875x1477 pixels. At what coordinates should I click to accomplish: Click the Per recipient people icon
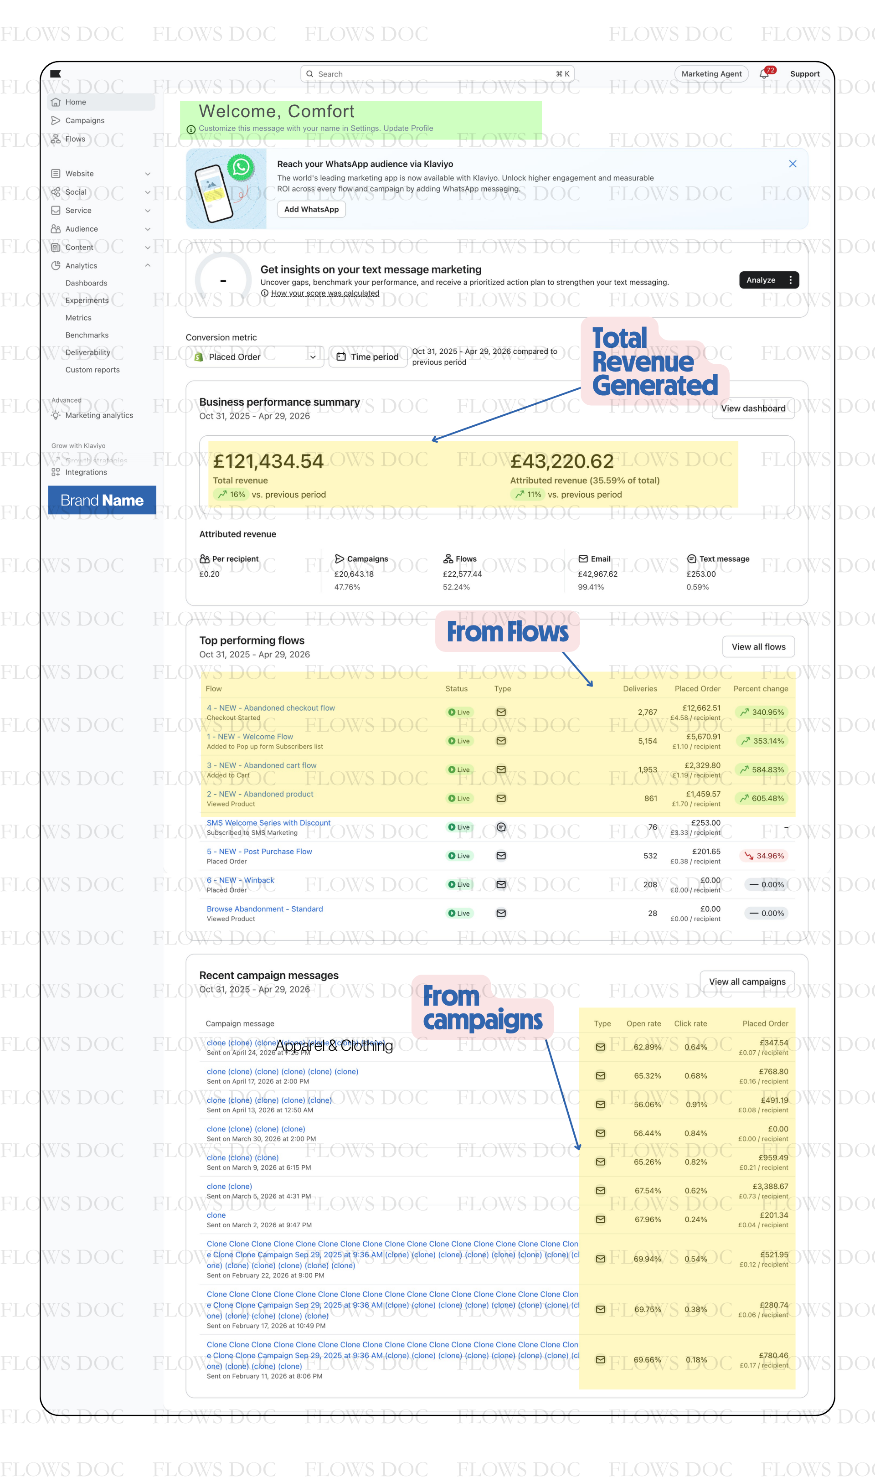pyautogui.click(x=205, y=559)
